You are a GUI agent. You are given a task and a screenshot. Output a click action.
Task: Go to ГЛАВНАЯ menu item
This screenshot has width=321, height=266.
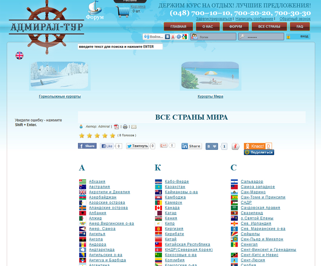[178, 27]
